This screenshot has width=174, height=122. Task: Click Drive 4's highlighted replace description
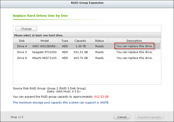click(134, 46)
